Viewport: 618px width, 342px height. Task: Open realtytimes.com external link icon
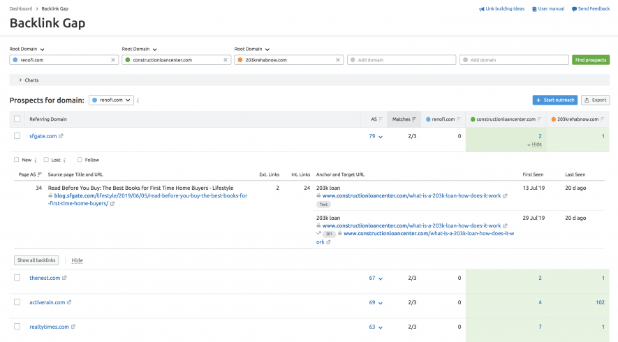(73, 327)
